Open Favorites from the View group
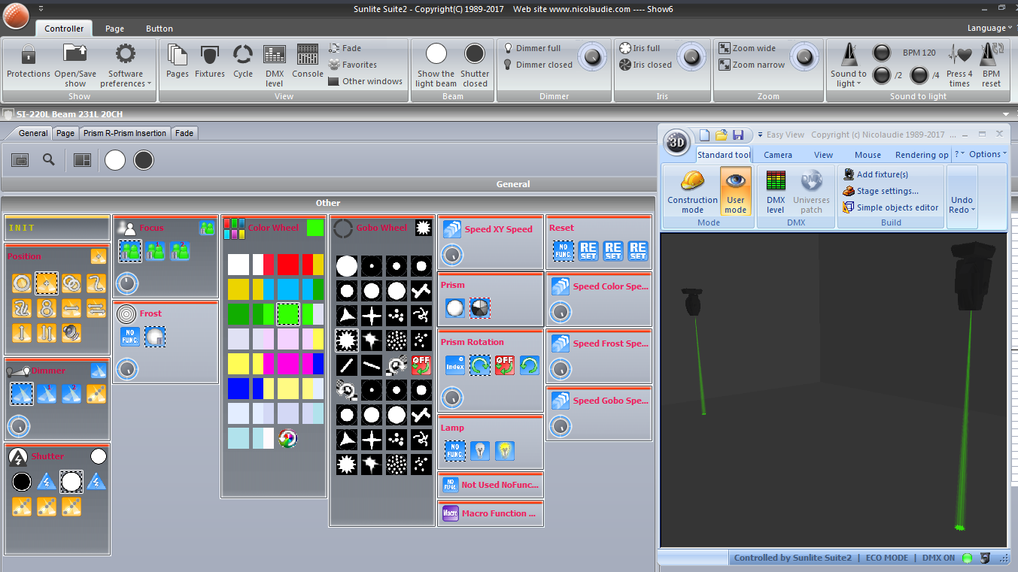Viewport: 1018px width, 572px height. coord(353,65)
